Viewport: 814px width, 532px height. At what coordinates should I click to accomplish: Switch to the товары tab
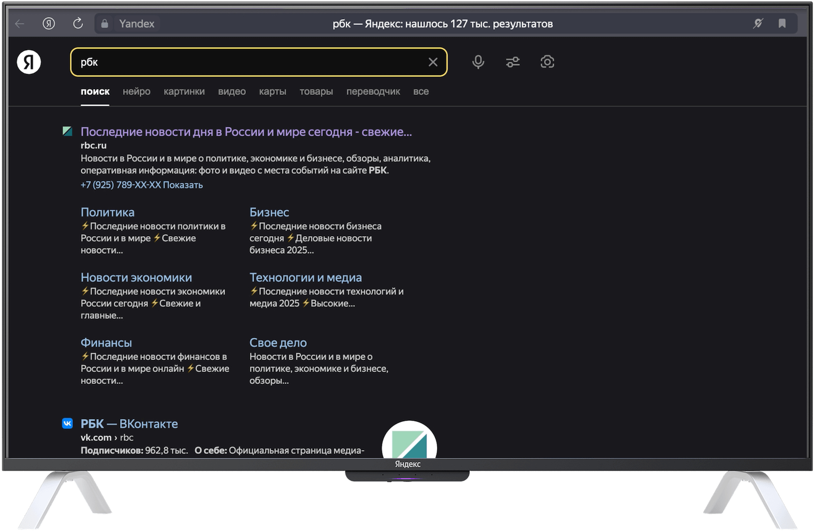[316, 92]
